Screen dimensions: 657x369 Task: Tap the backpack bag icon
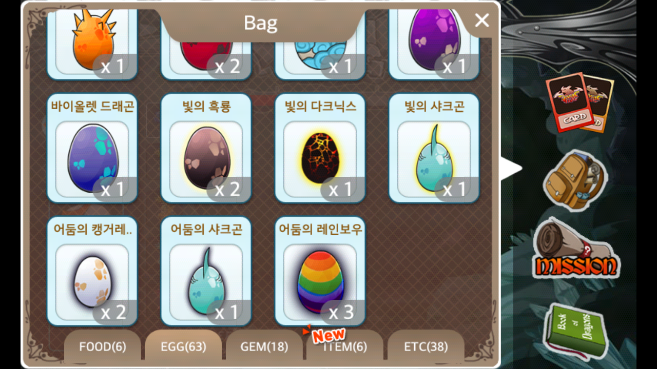click(575, 180)
